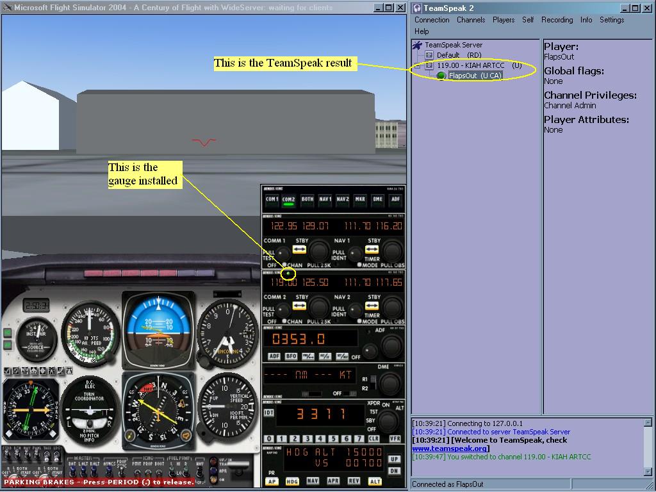Click the airspeed indicator gauge
656x492 pixels.
coord(90,333)
